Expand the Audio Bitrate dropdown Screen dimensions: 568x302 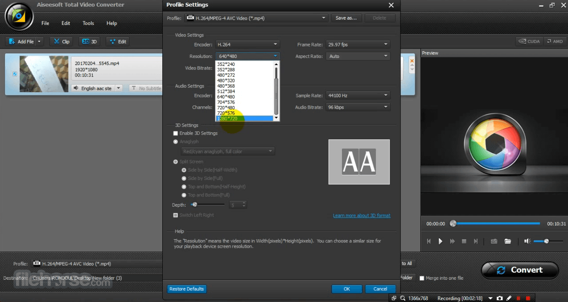pos(358,107)
